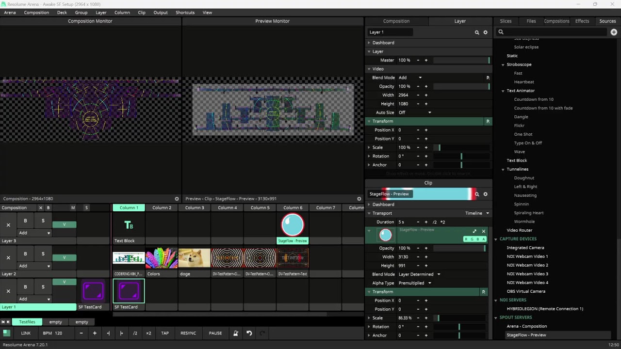Select the previous deck arrow icon
The width and height of the screenshot is (621, 349).
click(3, 322)
